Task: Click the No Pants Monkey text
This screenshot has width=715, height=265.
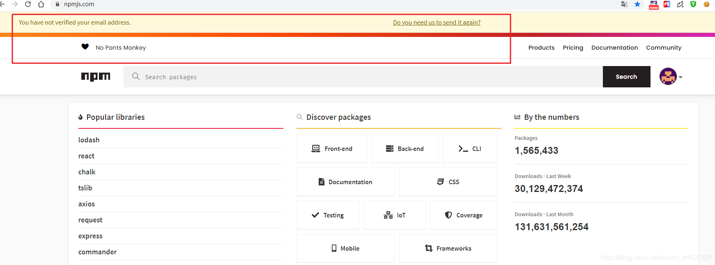Action: coord(121,48)
